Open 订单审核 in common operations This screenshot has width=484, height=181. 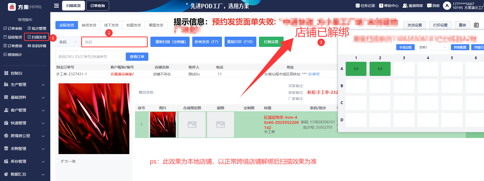click(13, 28)
